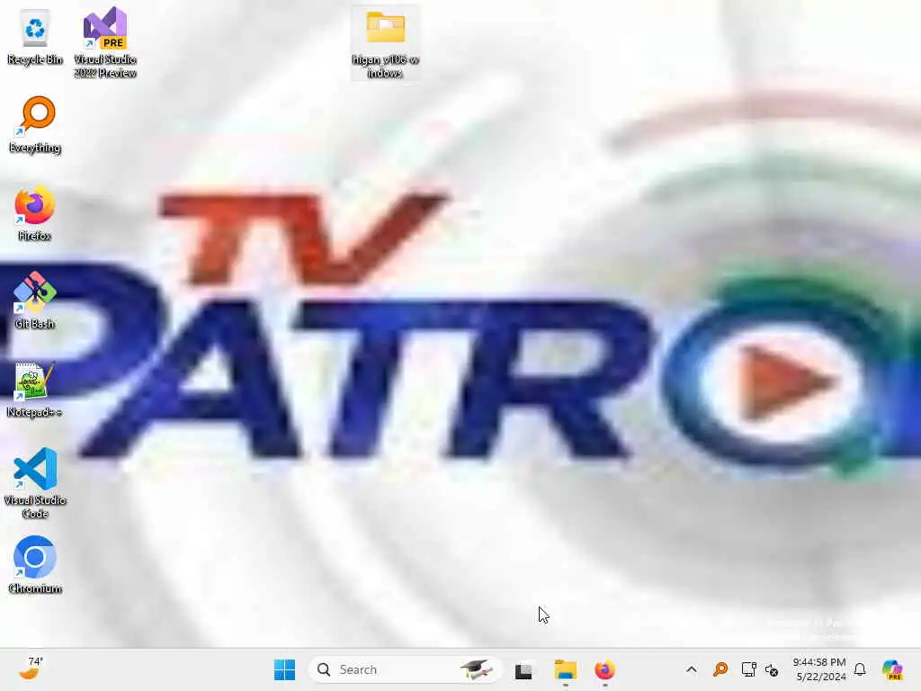Image resolution: width=921 pixels, height=691 pixels.
Task: Switch to Firefox in the taskbar
Action: pyautogui.click(x=605, y=669)
